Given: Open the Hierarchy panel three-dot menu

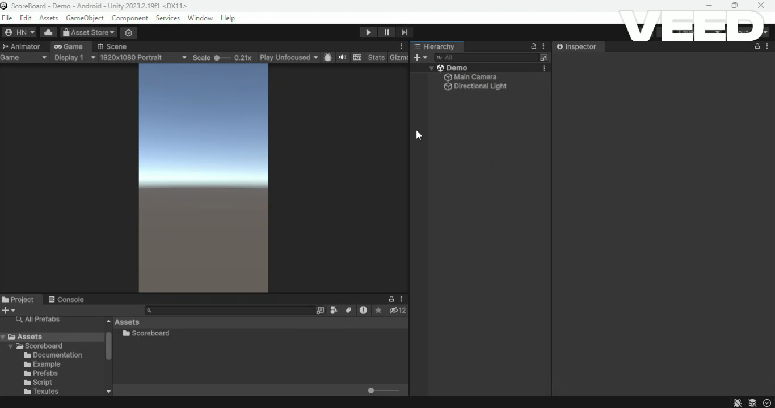Looking at the screenshot, I should pos(544,46).
